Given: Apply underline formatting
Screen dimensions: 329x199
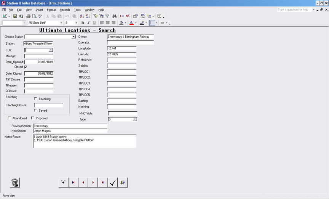Looking at the screenshot, I should [x=94, y=23].
